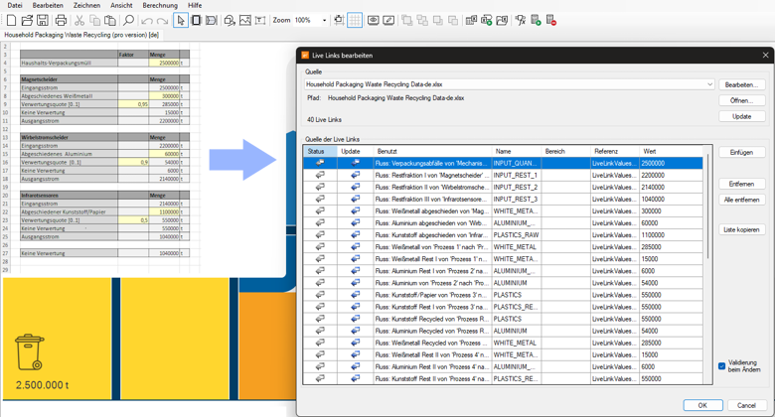Sort by the Status column header
This screenshot has height=417, width=775.
[320, 151]
